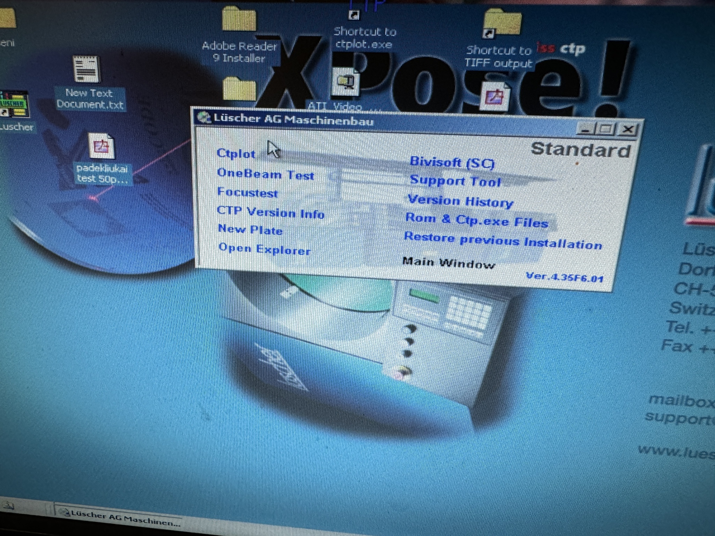715x536 pixels.
Task: Click the New Plate link
Action: coord(250,230)
